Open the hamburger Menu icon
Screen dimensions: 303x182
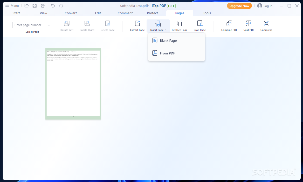7,5
